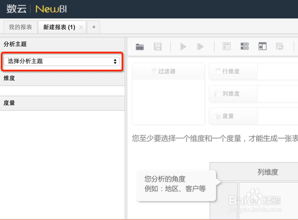The height and width of the screenshot is (220, 298).
Task: Click the table icon beside 行维度
Action: pos(217,71)
